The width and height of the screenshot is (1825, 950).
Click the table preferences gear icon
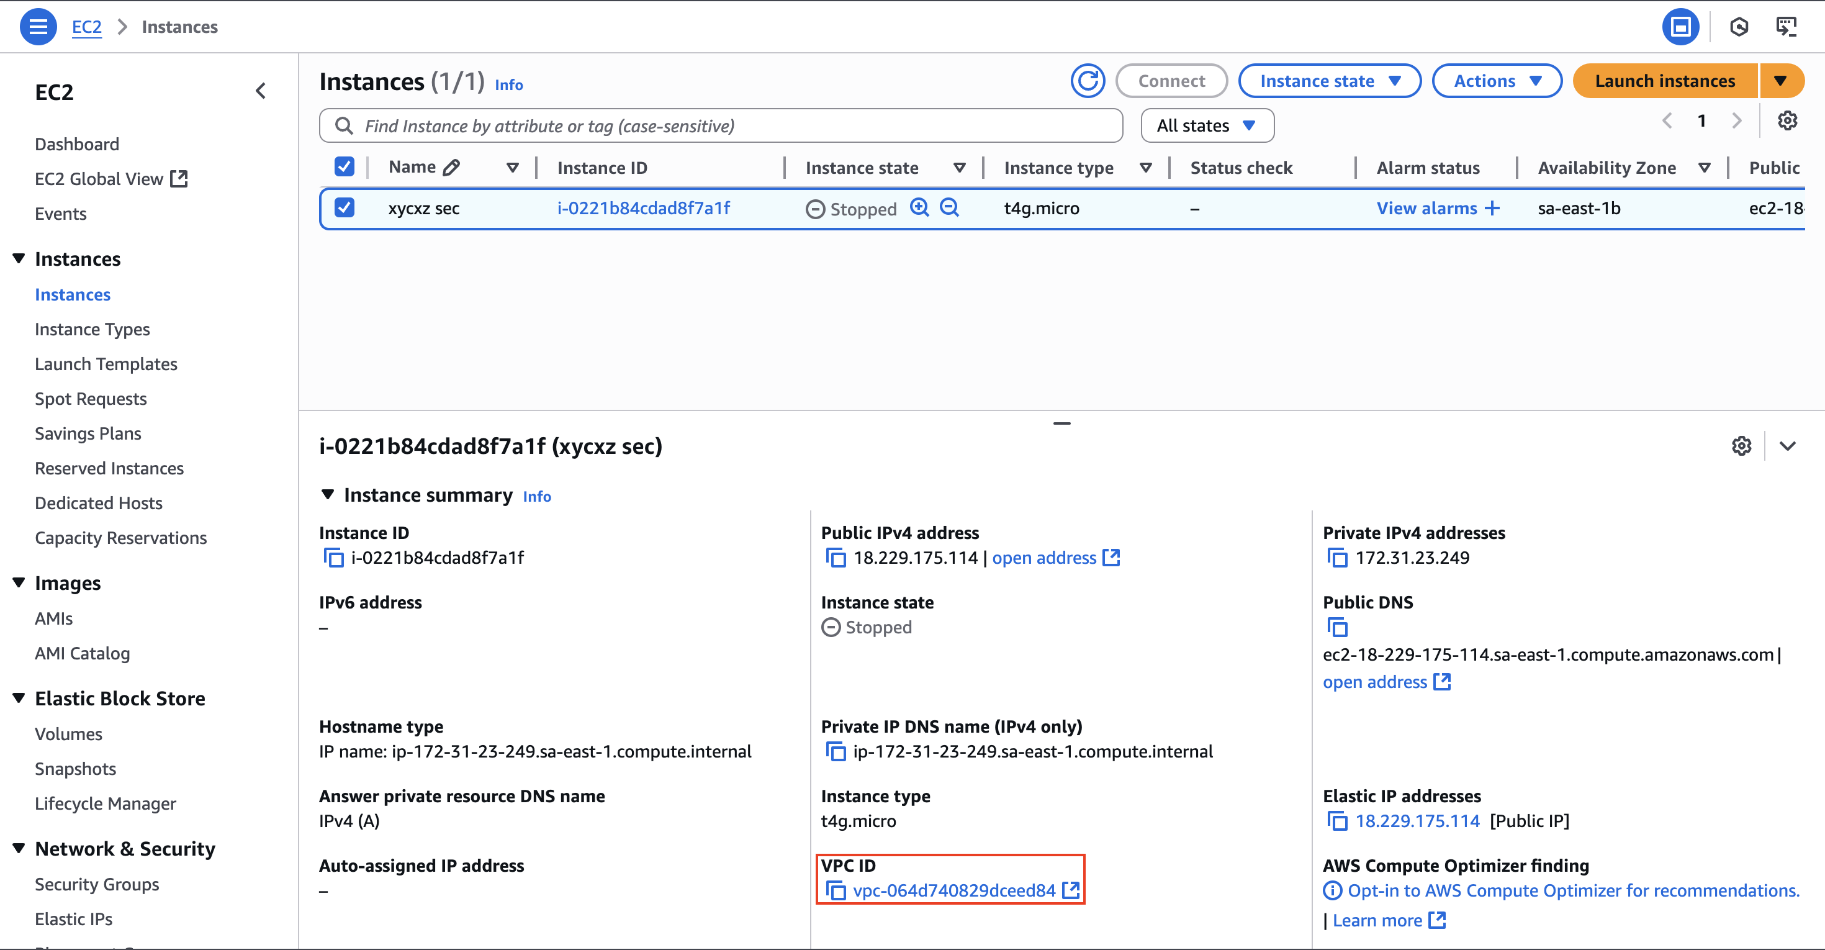tap(1787, 121)
